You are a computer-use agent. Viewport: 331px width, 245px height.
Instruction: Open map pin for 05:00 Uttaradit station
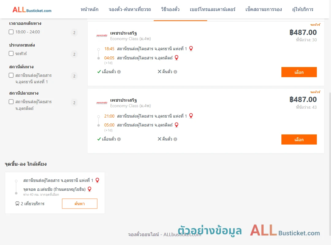click(x=177, y=125)
